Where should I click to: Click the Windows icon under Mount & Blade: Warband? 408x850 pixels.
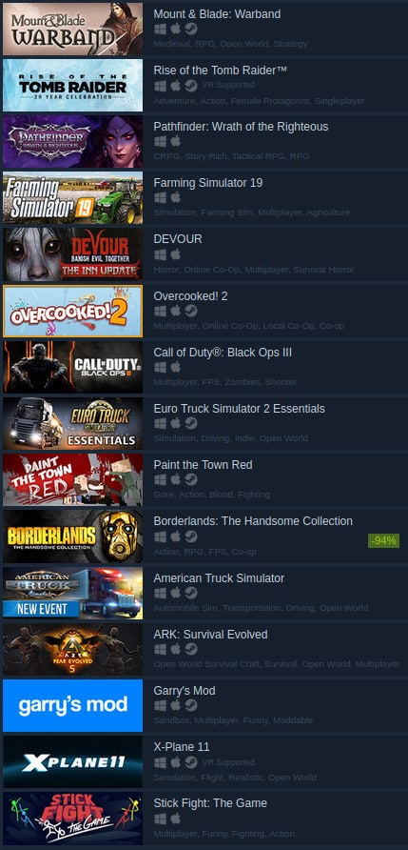(x=160, y=29)
